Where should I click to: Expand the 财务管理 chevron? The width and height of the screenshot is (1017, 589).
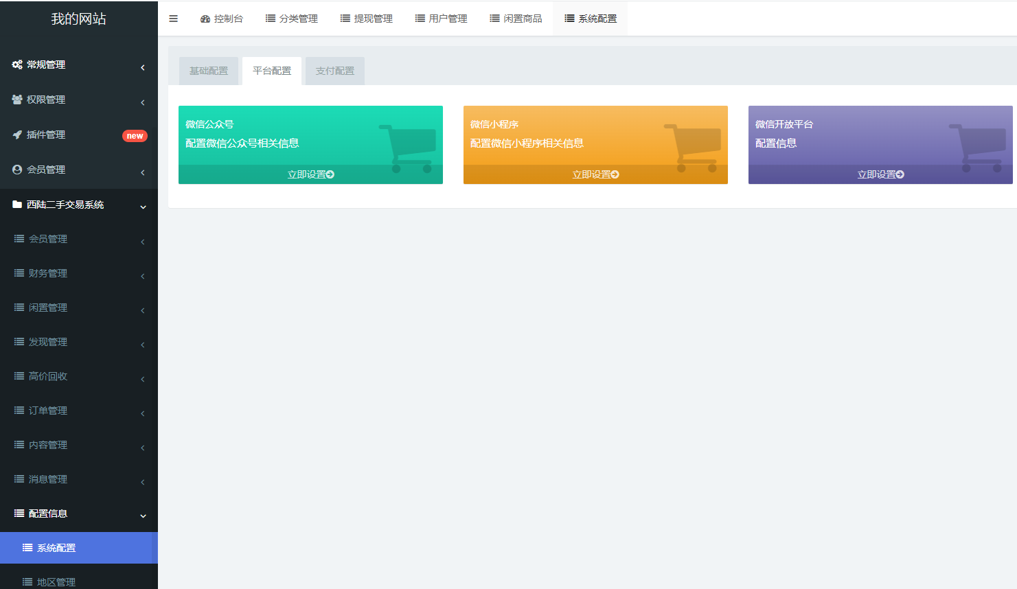(143, 276)
